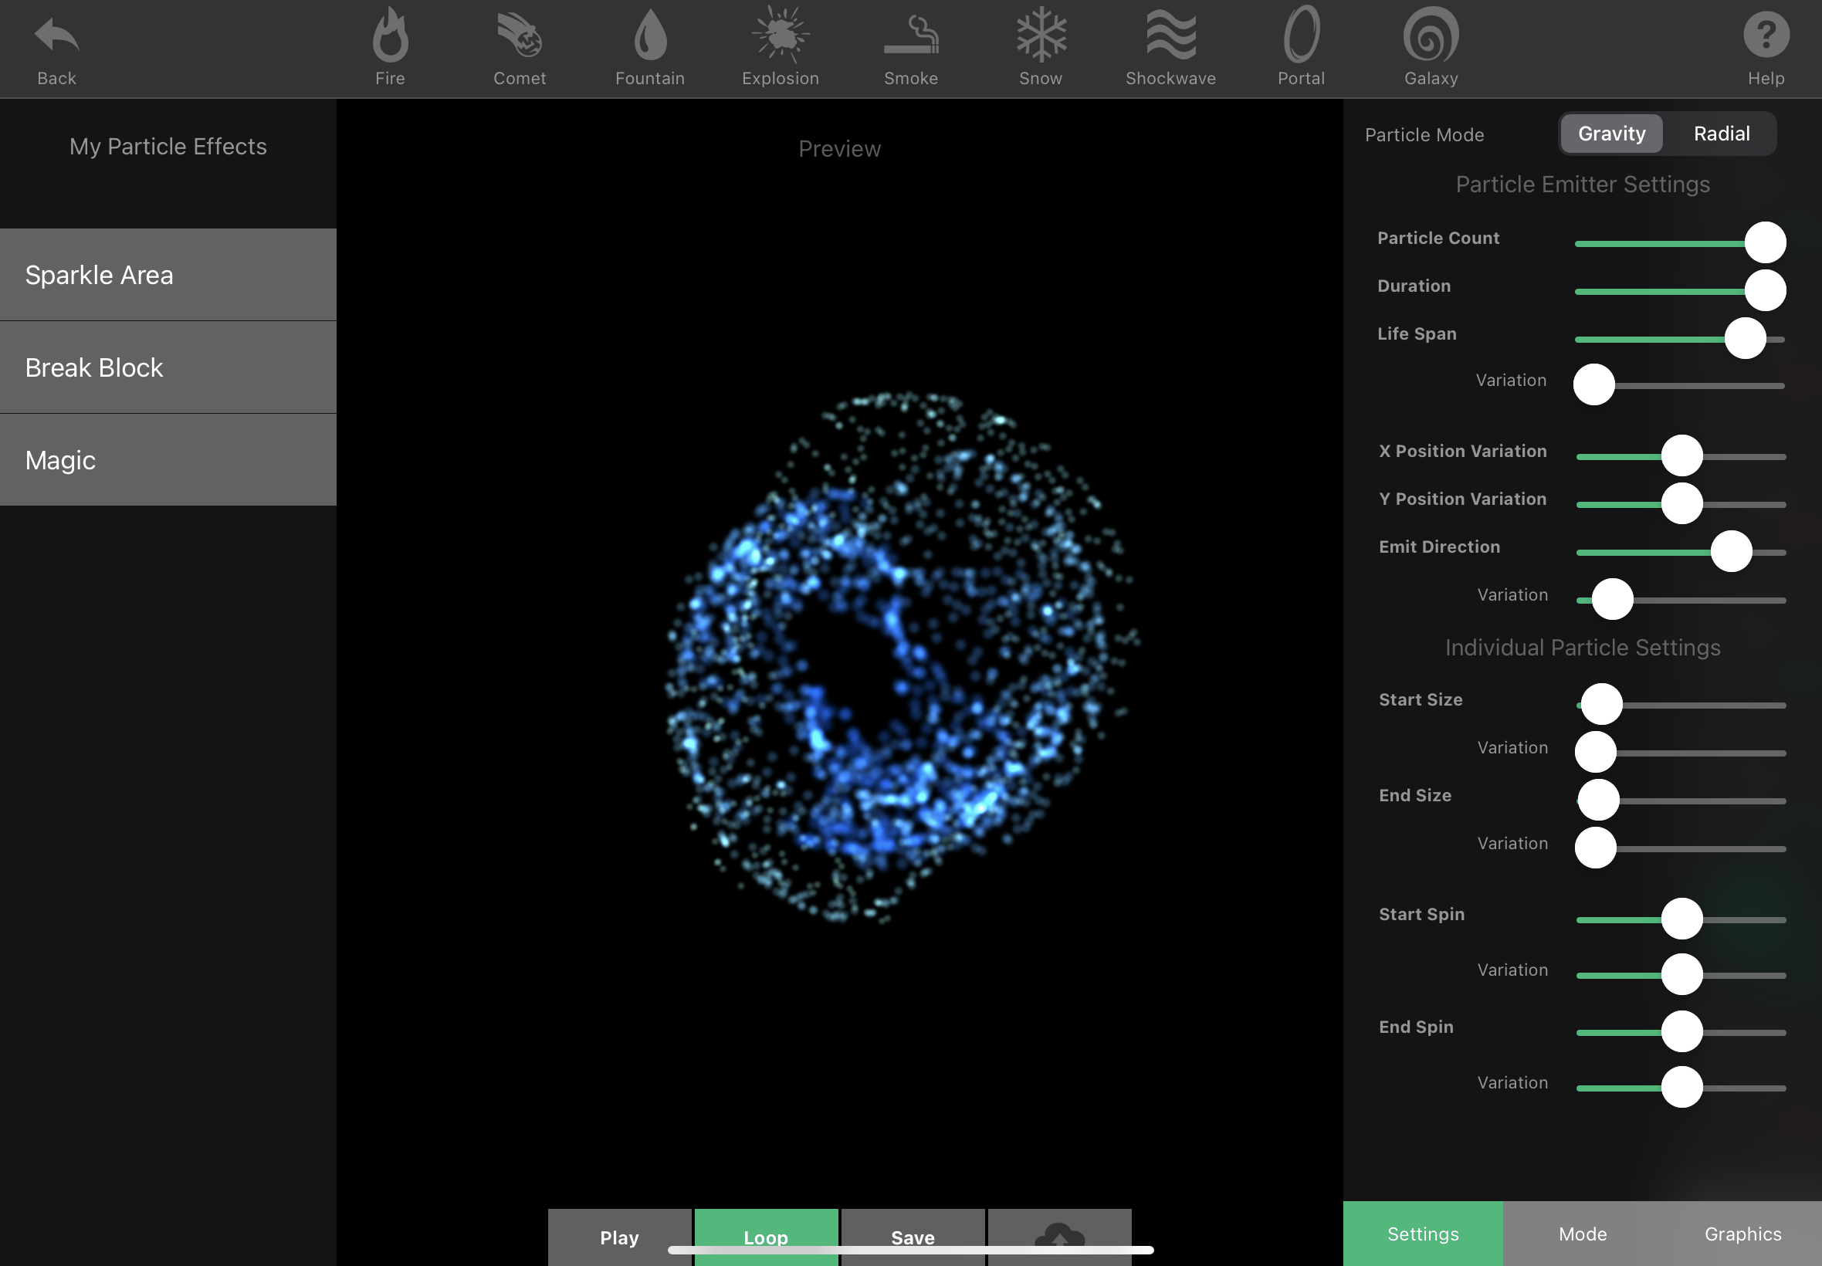Image resolution: width=1822 pixels, height=1266 pixels.
Task: Adjust the Start Size slider
Action: 1601,704
